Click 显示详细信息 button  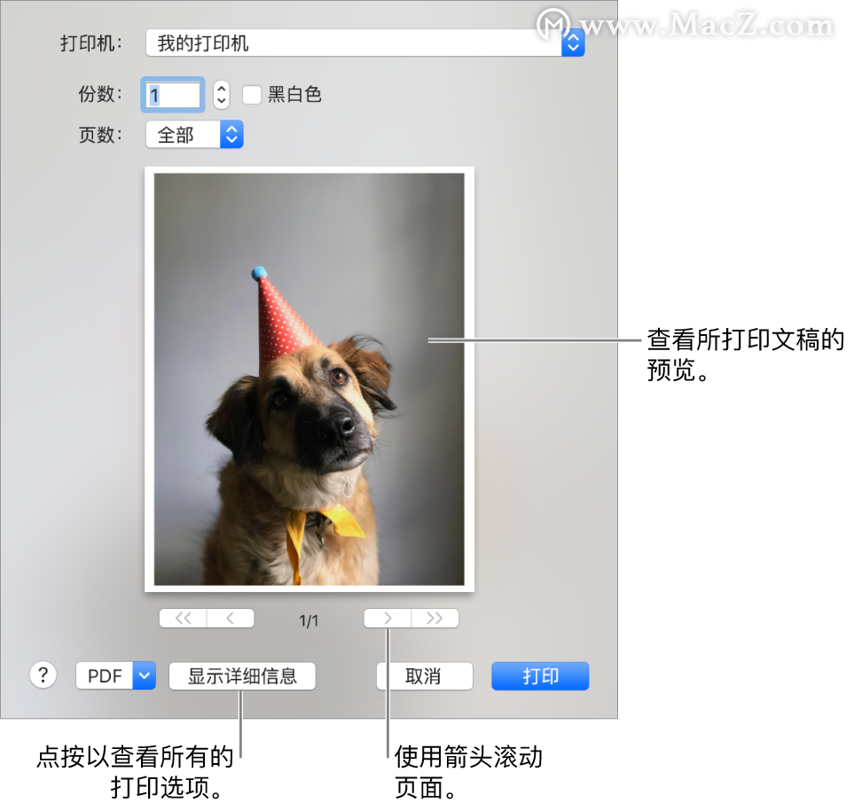(x=242, y=676)
